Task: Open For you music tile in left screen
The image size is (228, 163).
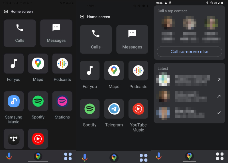Action: tap(14, 64)
